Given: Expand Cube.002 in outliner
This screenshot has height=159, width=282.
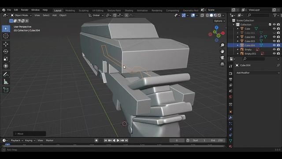Looking at the screenshot, I should (x=238, y=37).
